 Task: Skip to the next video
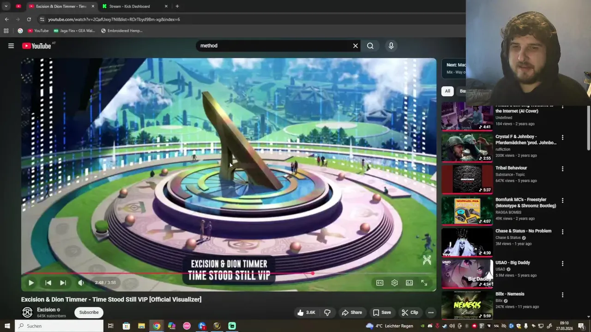[63, 283]
